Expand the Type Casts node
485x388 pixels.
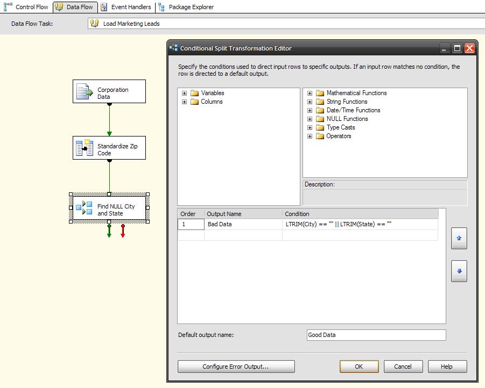click(310, 127)
